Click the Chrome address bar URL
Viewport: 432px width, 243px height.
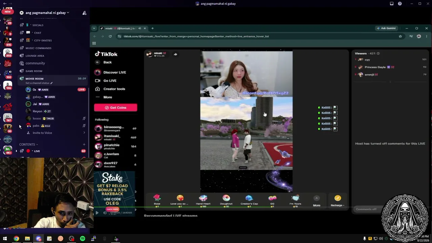(196, 36)
